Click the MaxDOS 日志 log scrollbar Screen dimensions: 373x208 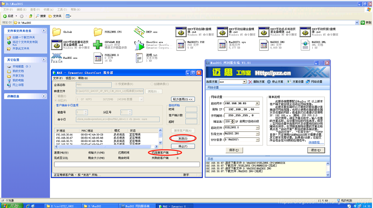tap(328, 169)
